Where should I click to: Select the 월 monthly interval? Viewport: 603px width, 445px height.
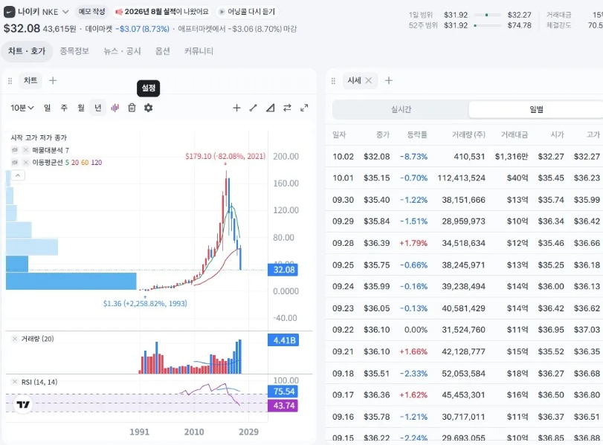(x=81, y=108)
